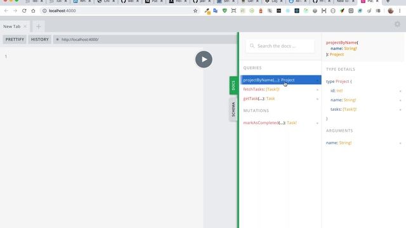Screen dimensions: 406x228
Task: Click the PRETTIFY button
Action: tap(15, 39)
